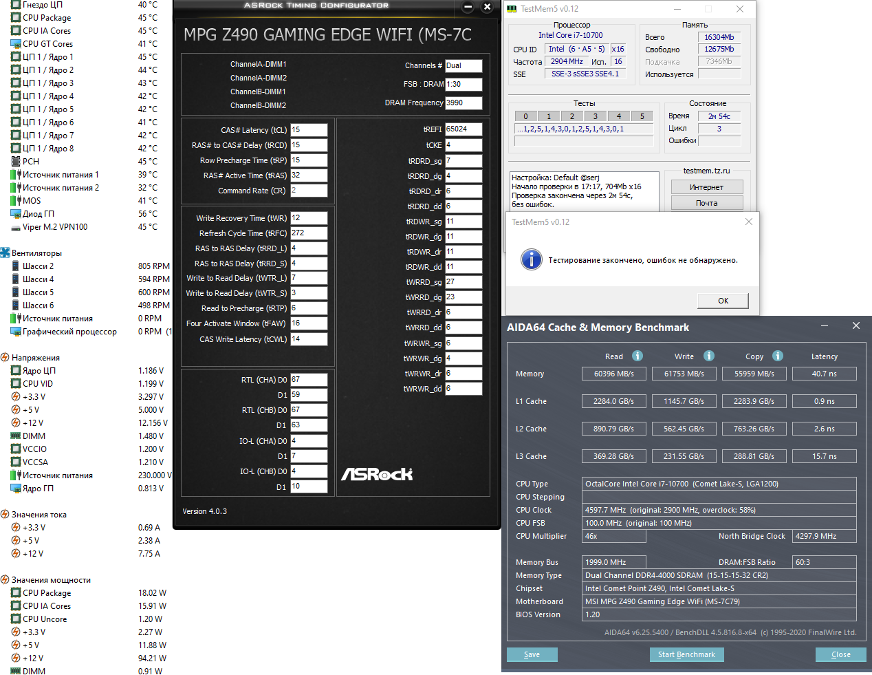Image resolution: width=872 pixels, height=675 pixels.
Task: Click the L1 Cache Write value 1145.7 GB/s
Action: point(684,401)
